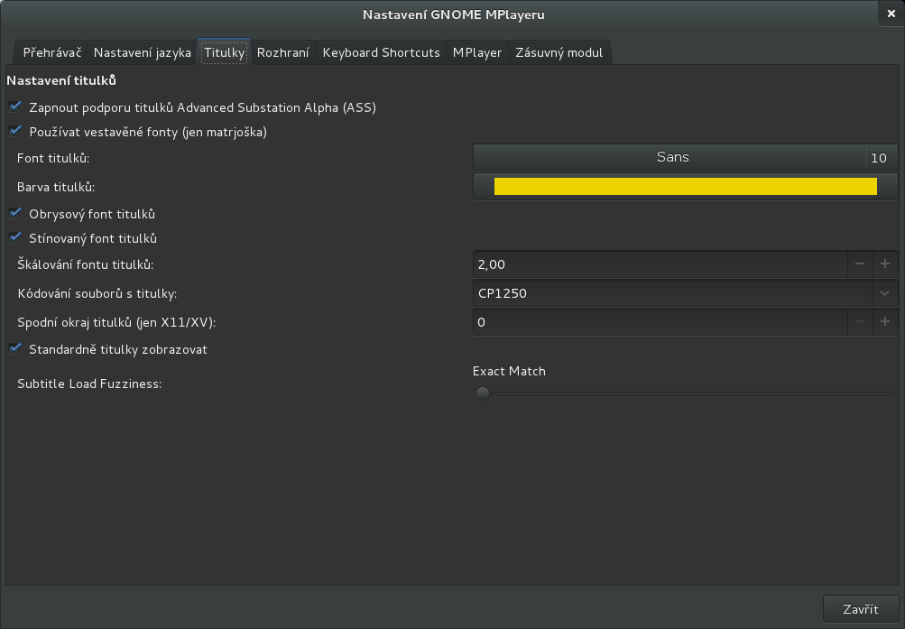Switch to the Přehrávač tab
This screenshot has height=629, width=905.
point(52,52)
